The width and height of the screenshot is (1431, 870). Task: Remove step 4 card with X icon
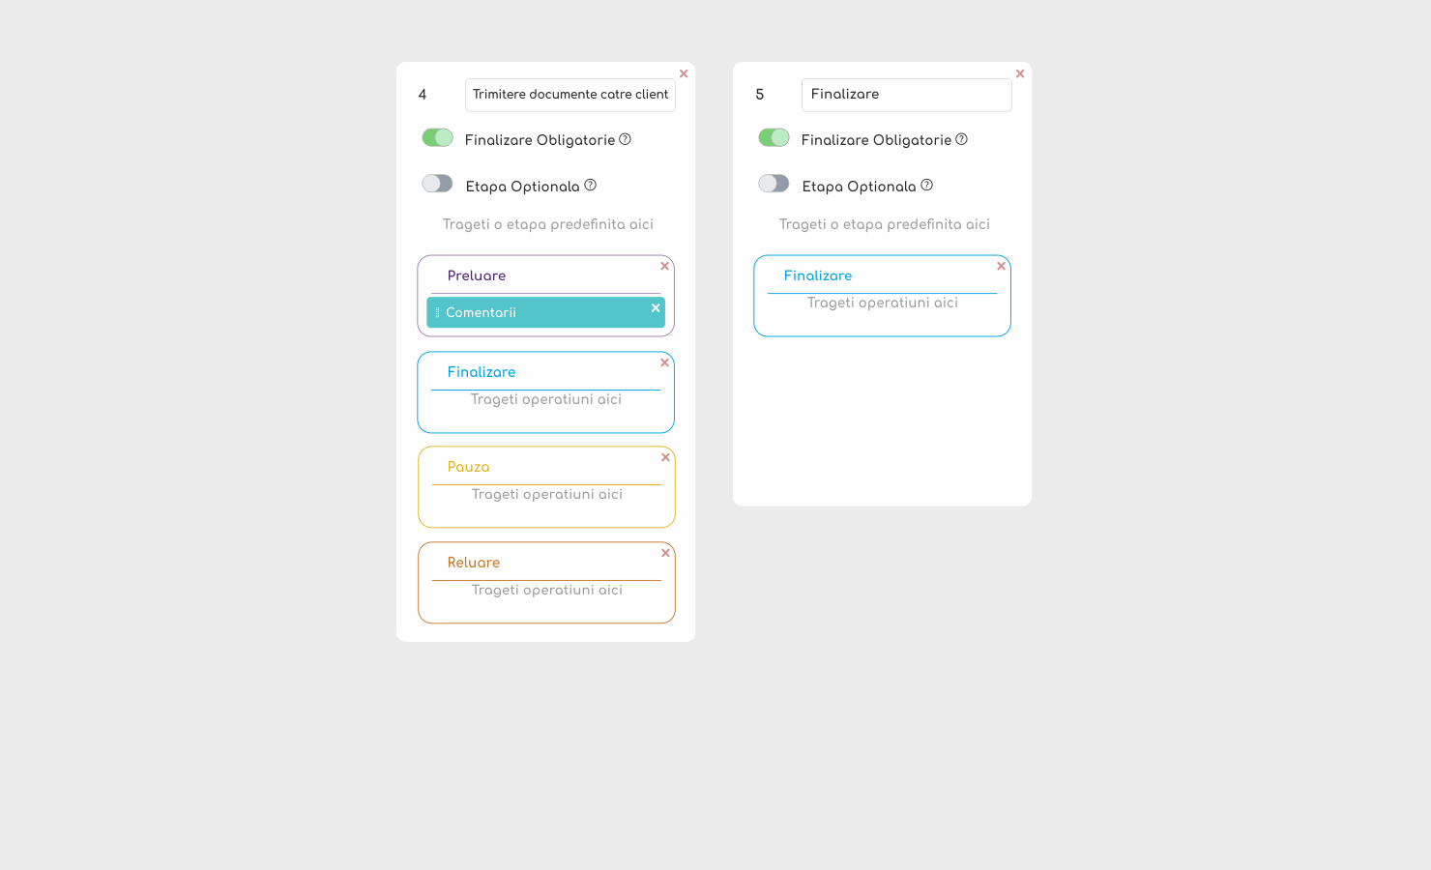(x=684, y=73)
